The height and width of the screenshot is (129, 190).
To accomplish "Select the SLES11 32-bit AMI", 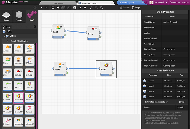I will [7, 86].
